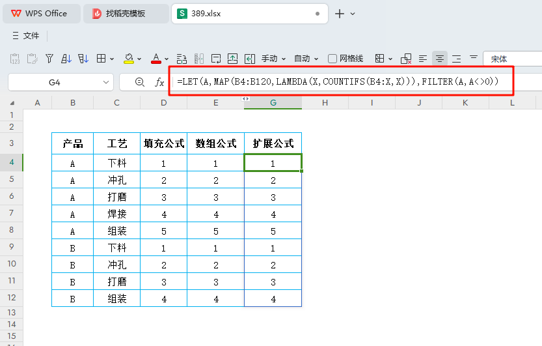The height and width of the screenshot is (346, 542).
Task: Open the fill color dropdown arrow
Action: point(139,59)
